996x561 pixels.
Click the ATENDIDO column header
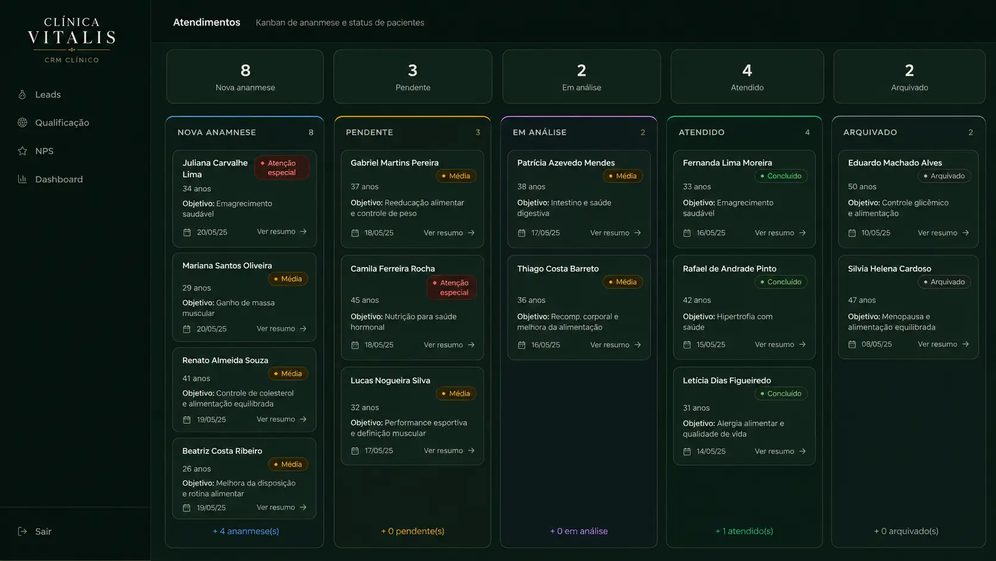[x=702, y=132]
